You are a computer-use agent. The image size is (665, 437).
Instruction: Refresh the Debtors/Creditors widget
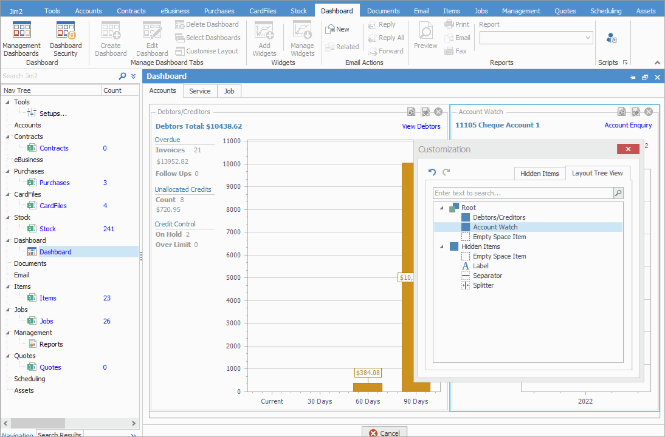tap(412, 112)
